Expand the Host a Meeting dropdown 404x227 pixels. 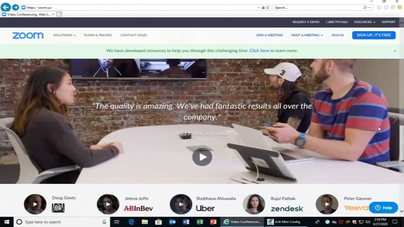307,35
